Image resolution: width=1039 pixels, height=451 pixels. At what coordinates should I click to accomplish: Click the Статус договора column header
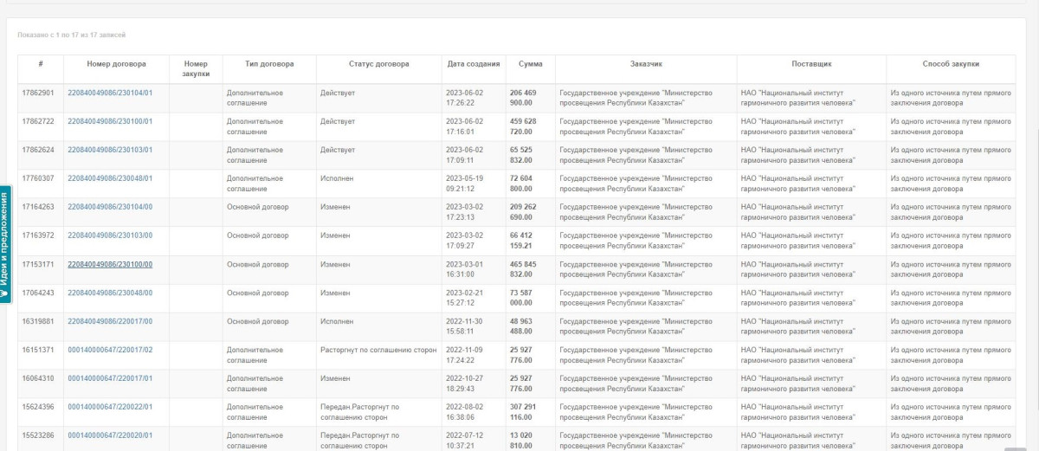378,64
